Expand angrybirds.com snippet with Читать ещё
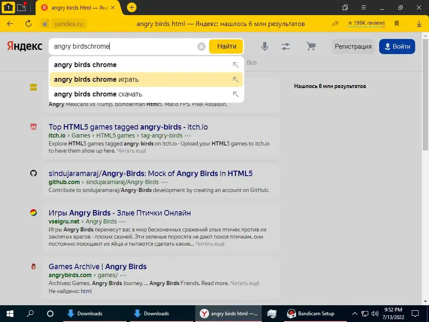This screenshot has height=322, width=429. point(245,283)
